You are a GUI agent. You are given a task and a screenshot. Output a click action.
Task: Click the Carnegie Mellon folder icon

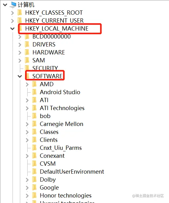[x=34, y=124]
